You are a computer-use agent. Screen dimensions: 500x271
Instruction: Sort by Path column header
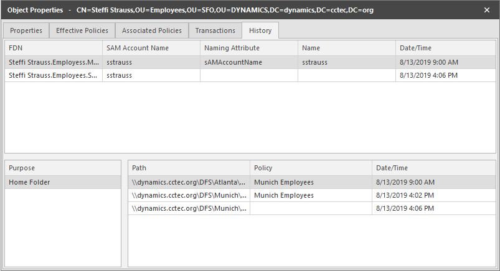pyautogui.click(x=189, y=168)
